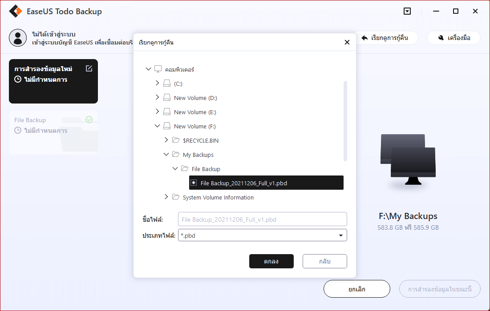
Task: Click the clock icon on File Backup card
Action: coord(18,130)
